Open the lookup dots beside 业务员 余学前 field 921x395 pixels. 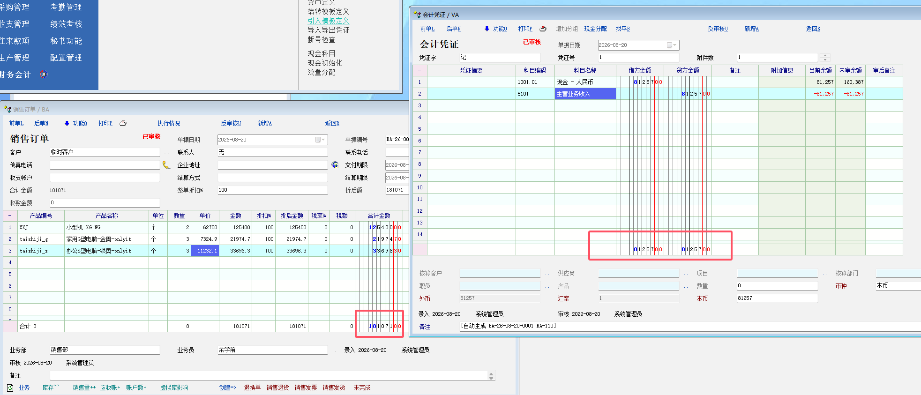(334, 350)
